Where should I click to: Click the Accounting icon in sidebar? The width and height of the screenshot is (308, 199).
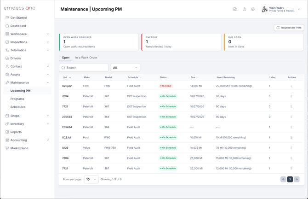coord(7,140)
